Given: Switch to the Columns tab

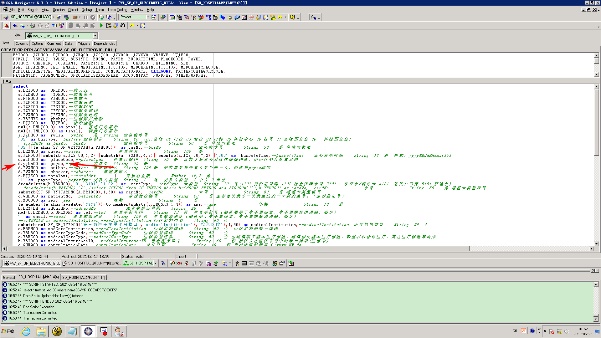Looking at the screenshot, I should tap(22, 44).
